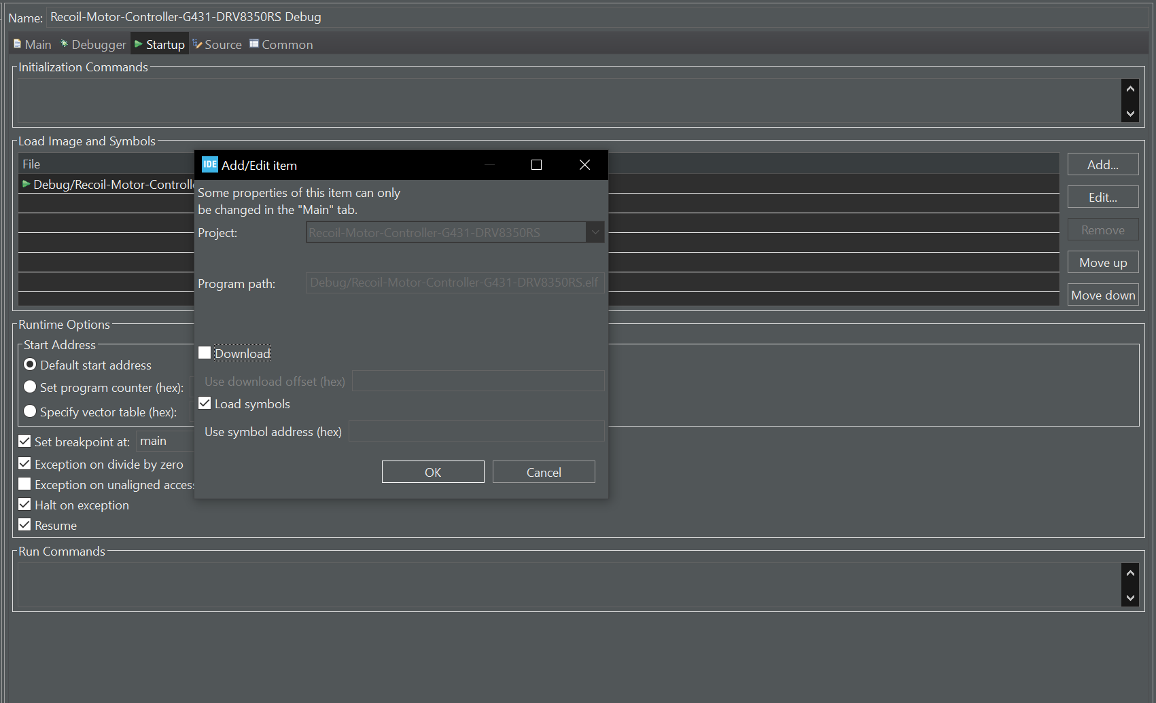Viewport: 1156px width, 703px height.
Task: Choose Set program counter option
Action: (x=30, y=387)
